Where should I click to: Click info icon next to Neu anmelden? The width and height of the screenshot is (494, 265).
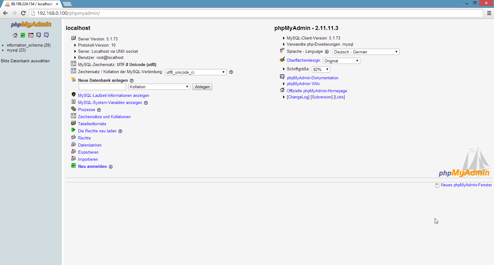point(111,167)
